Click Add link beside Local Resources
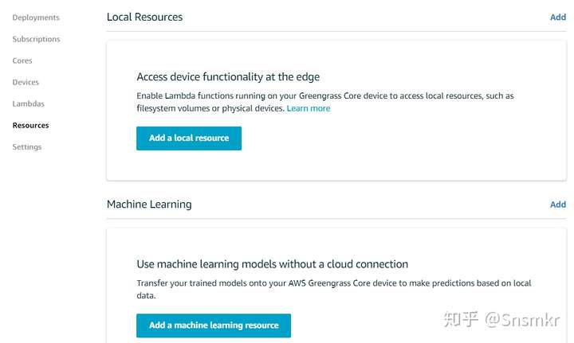This screenshot has height=343, width=574. 557,17
